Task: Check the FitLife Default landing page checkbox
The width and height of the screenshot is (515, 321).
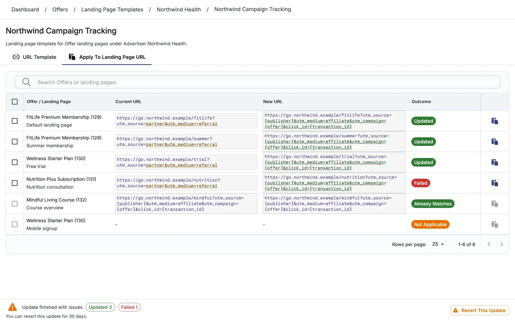Action: pos(15,121)
